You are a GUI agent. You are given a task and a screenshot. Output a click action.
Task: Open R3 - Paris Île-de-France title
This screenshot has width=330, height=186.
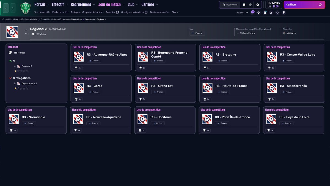pos(232,117)
